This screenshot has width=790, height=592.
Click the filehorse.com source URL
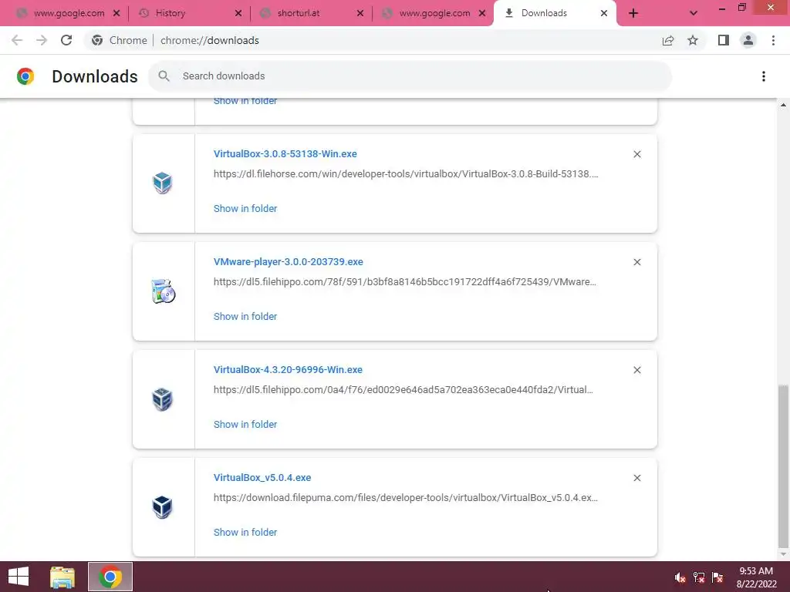click(x=406, y=174)
